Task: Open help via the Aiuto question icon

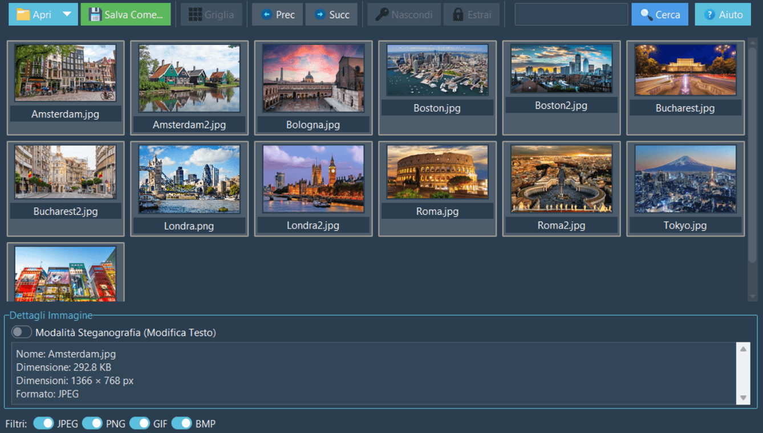Action: 709,15
